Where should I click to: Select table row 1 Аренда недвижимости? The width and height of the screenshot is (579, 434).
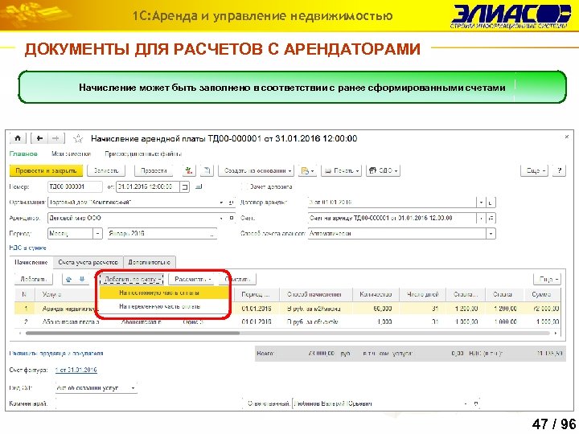click(x=287, y=309)
